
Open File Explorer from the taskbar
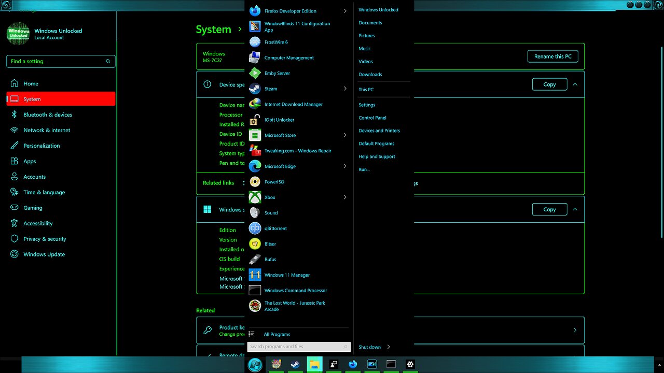click(314, 364)
